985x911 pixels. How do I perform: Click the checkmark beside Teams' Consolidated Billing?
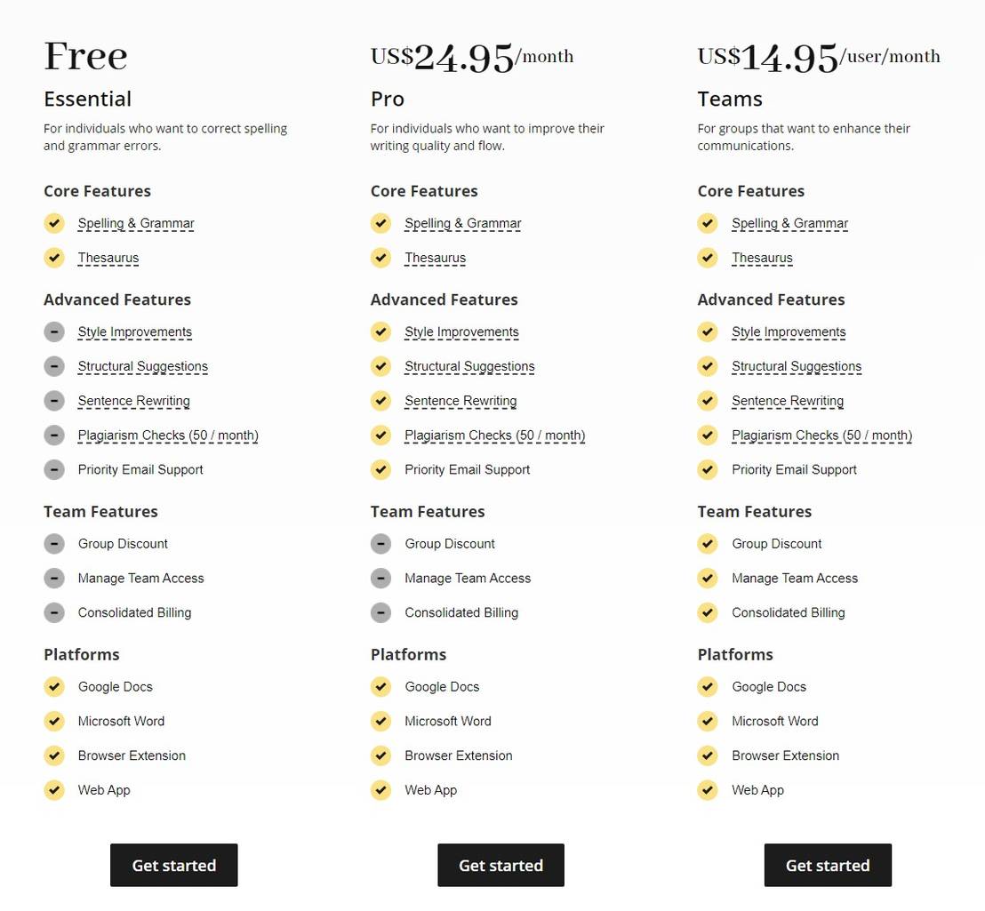708,612
